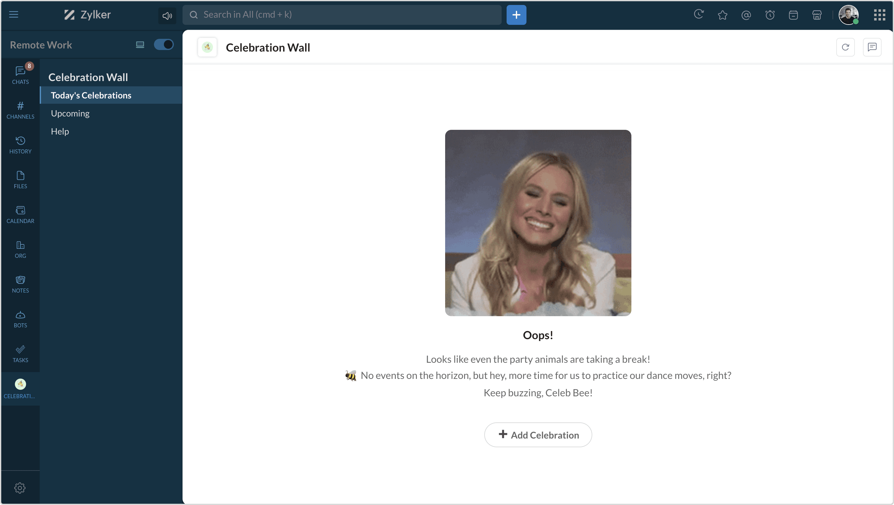Click the blue plus create button
This screenshot has height=505, width=894.
(x=516, y=15)
